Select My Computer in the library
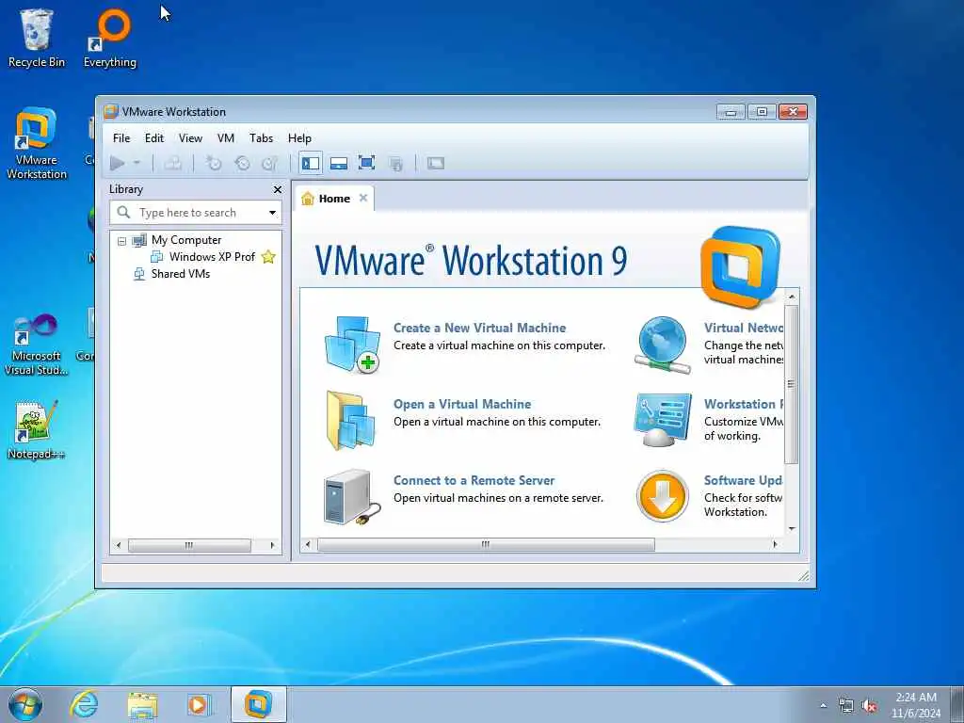964x723 pixels. pyautogui.click(x=186, y=240)
